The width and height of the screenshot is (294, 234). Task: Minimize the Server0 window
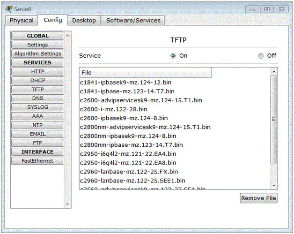252,9
